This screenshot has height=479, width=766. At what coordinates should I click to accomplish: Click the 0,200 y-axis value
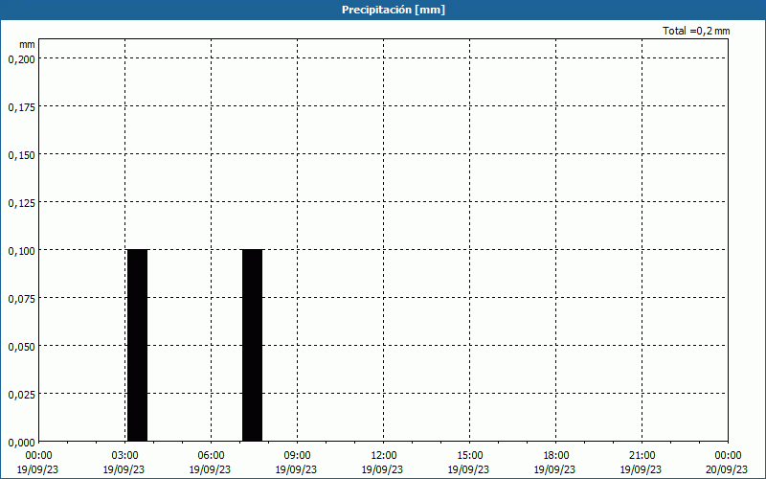click(21, 59)
